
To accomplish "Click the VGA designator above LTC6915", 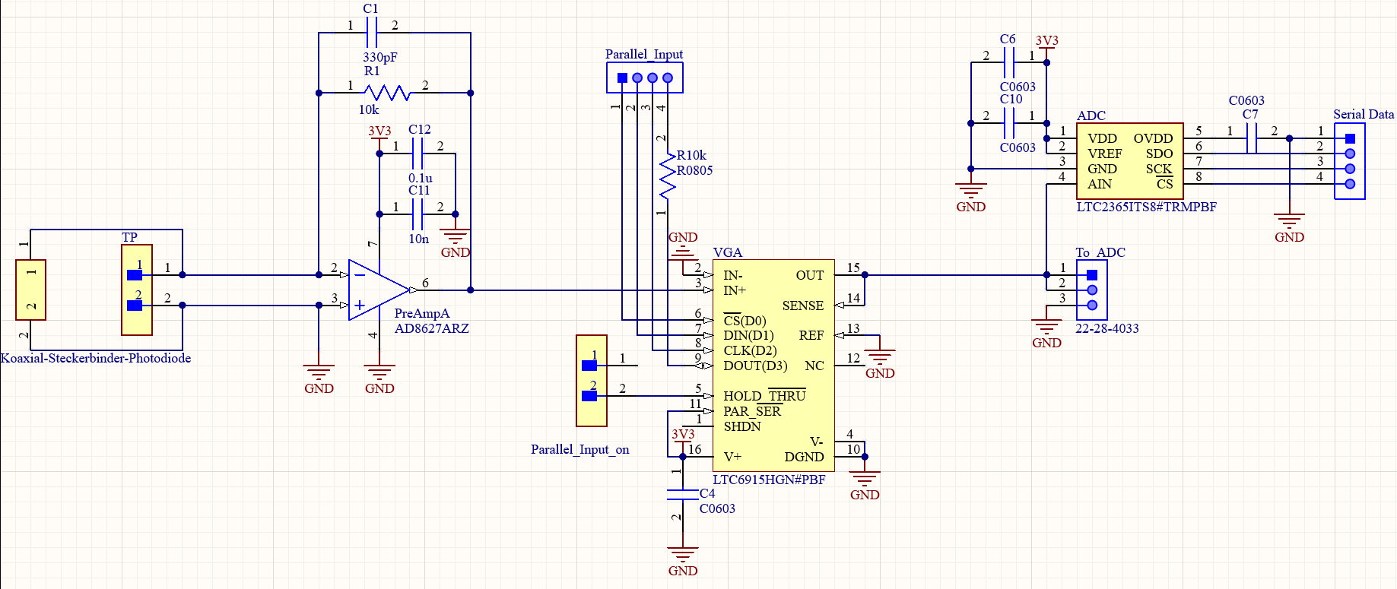I will coord(727,252).
